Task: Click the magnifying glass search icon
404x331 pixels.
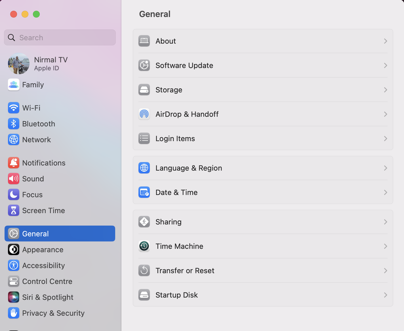Action: click(x=11, y=37)
